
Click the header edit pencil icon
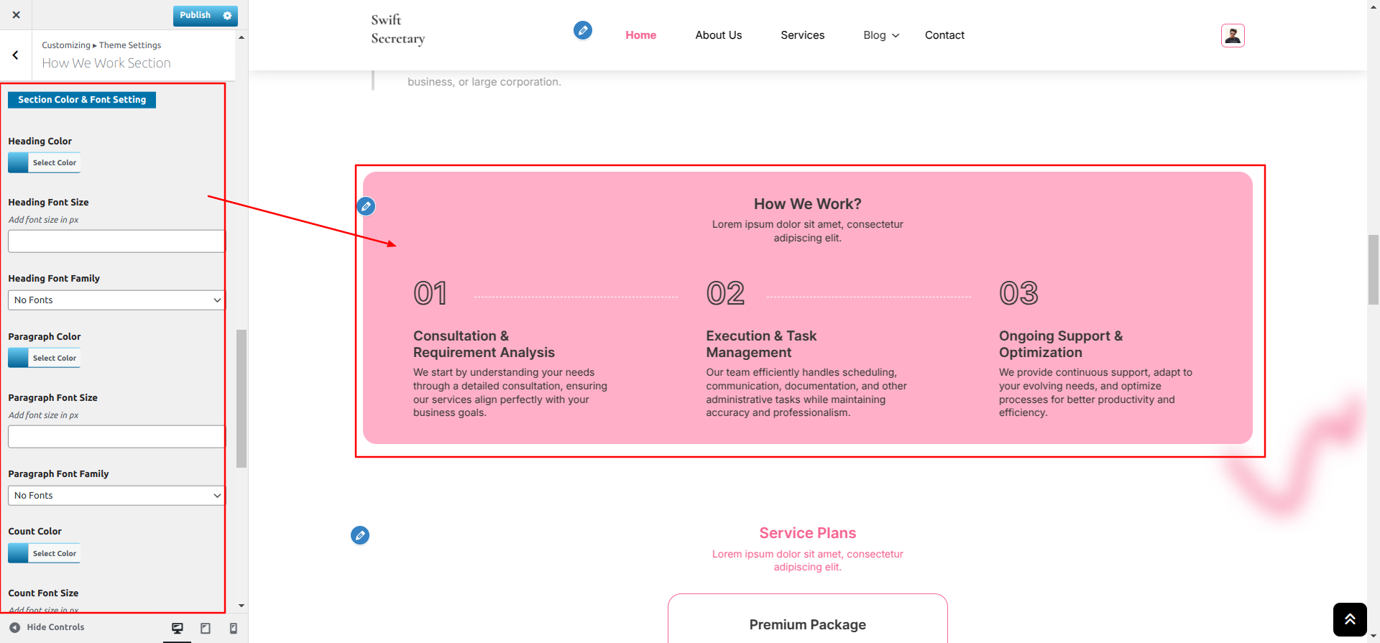pos(582,30)
